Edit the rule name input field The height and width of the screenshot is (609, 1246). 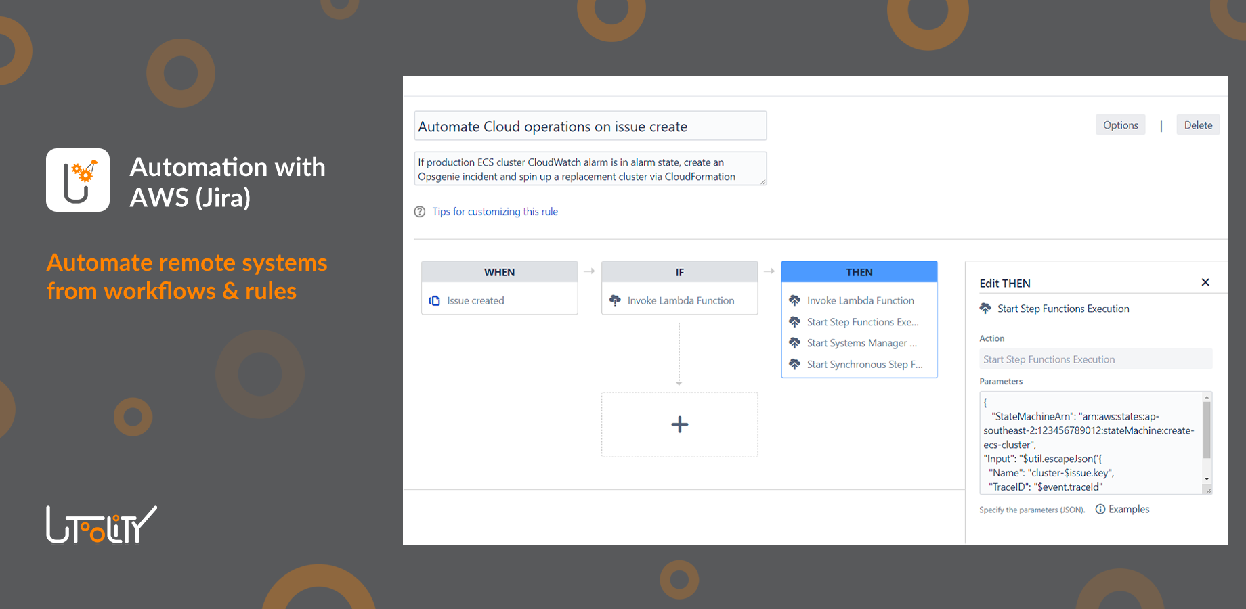590,126
